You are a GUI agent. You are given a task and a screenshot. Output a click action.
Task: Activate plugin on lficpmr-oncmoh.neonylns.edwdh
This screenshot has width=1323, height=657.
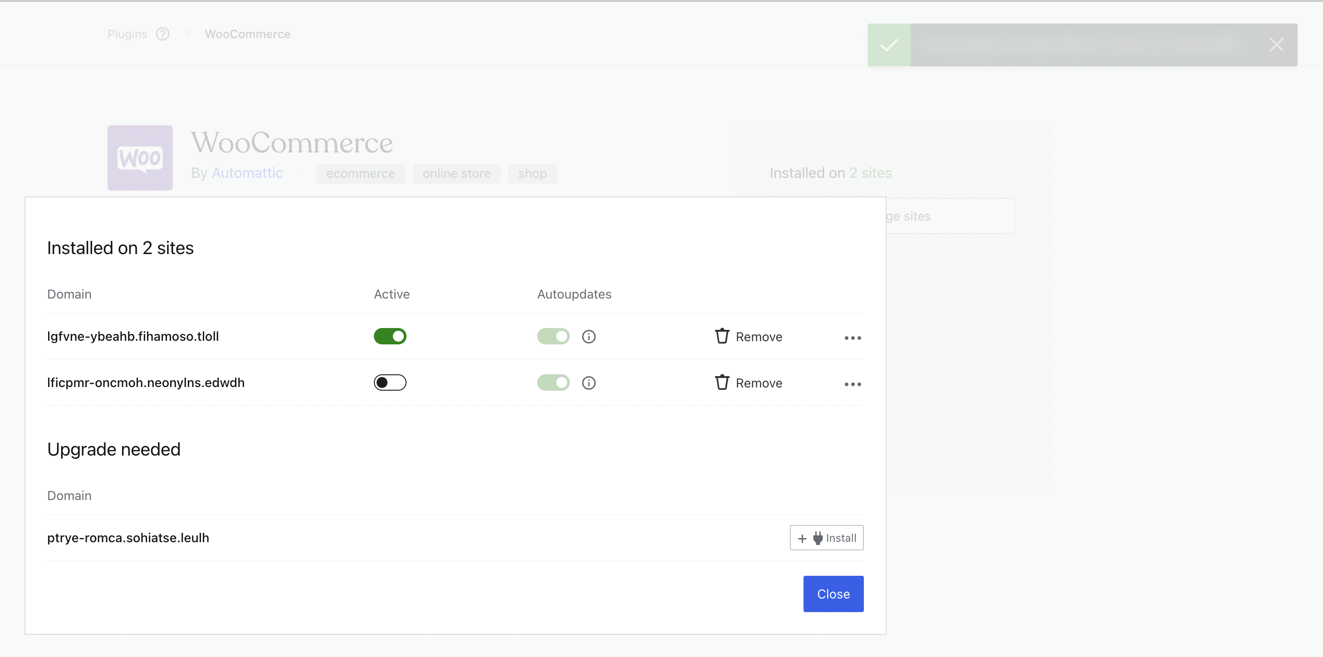(x=390, y=382)
